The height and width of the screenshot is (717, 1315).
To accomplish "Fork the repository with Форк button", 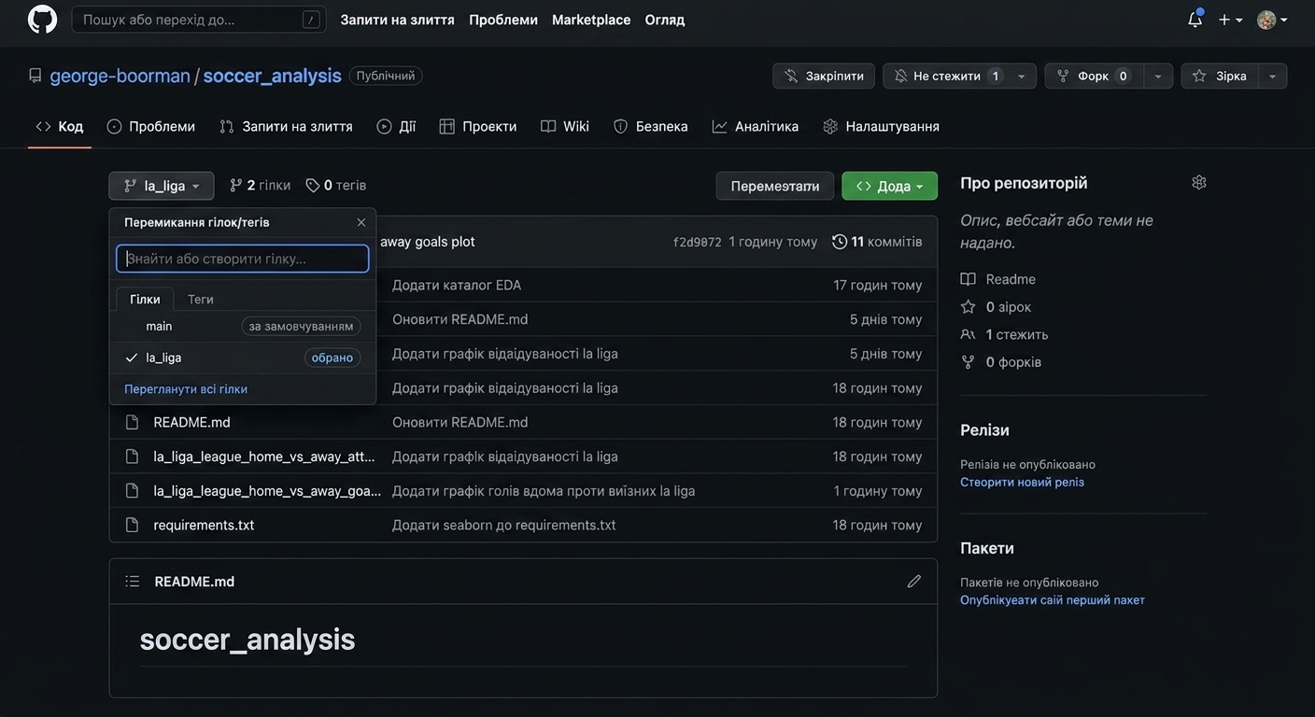I will (1094, 76).
